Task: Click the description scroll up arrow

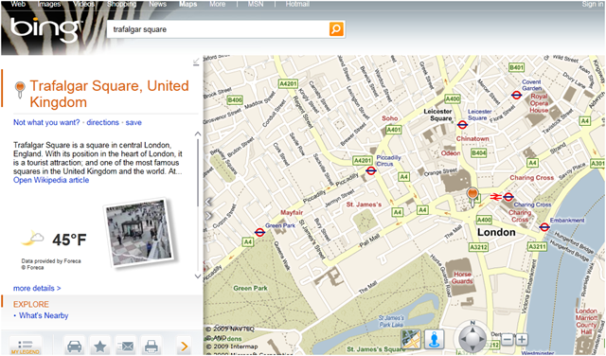Action: point(198,133)
